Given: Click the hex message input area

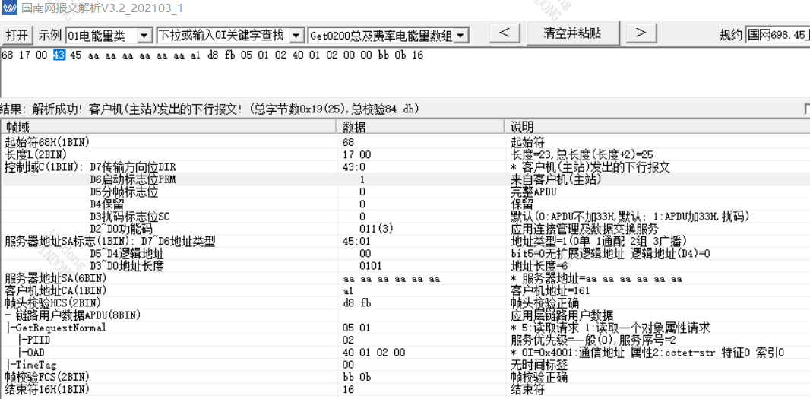Looking at the screenshot, I should pyautogui.click(x=405, y=72).
